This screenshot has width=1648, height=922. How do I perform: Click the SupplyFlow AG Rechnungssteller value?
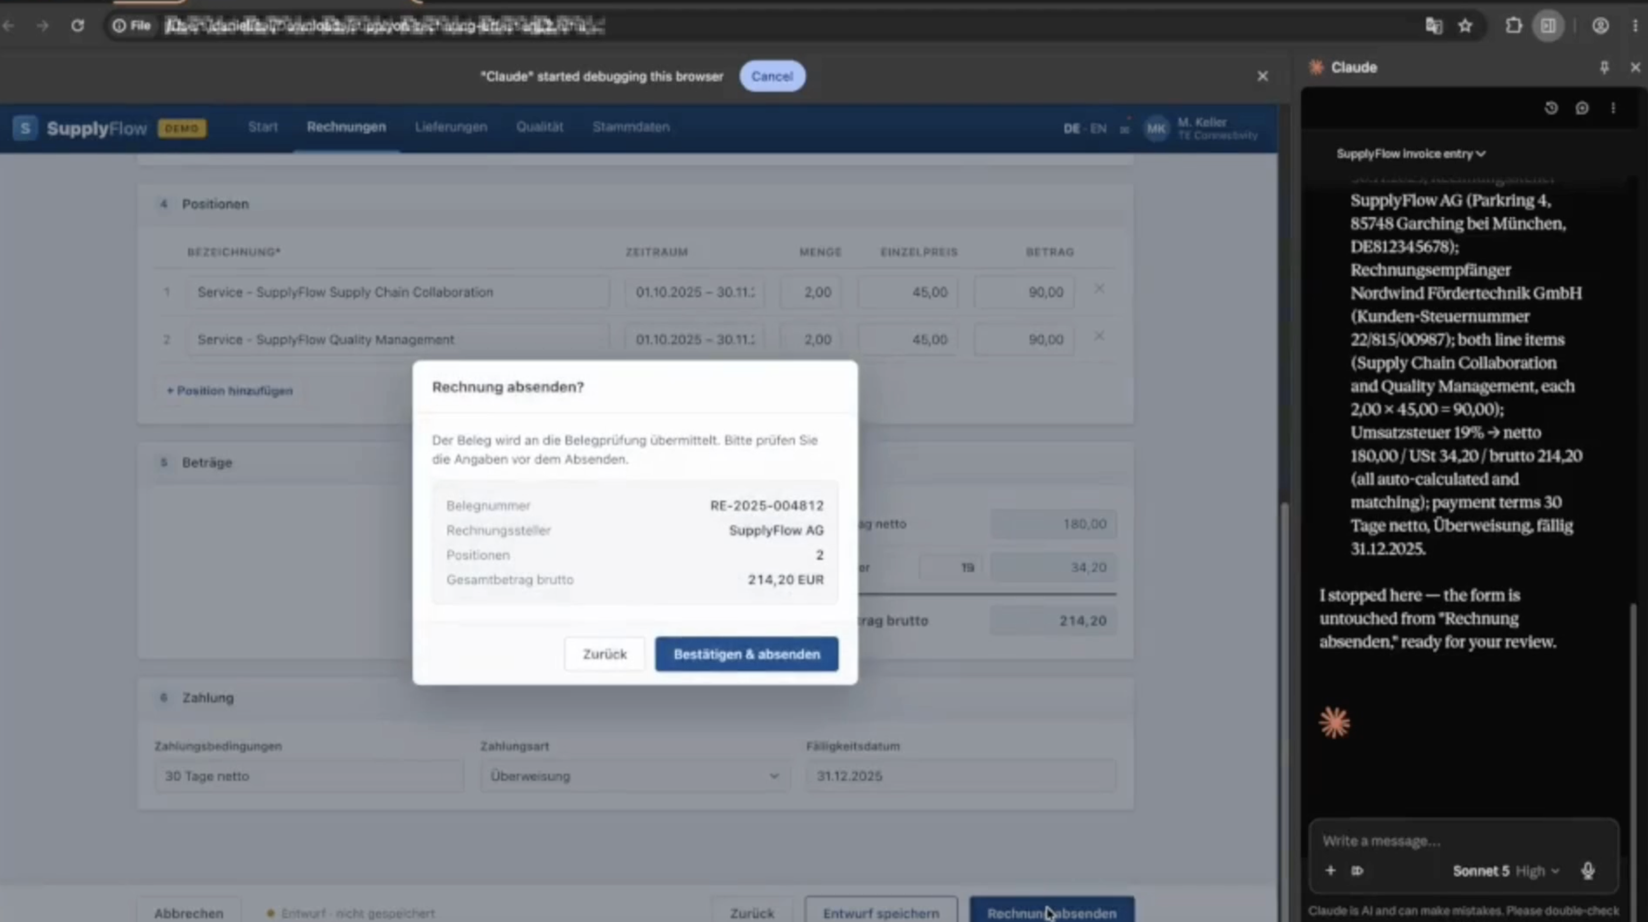(776, 531)
